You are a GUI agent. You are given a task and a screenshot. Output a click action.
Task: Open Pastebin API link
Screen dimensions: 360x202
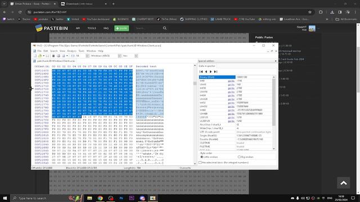(x=78, y=28)
